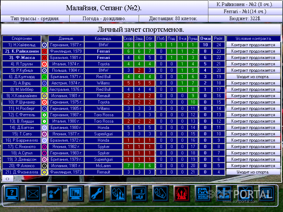Click the 'Обг.' column header
283x212 pixels.
point(150,39)
